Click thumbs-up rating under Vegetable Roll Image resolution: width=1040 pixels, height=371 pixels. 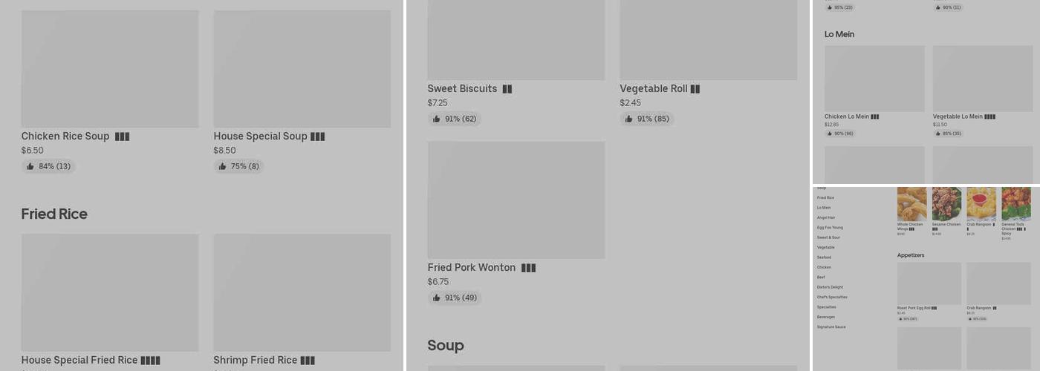point(646,119)
